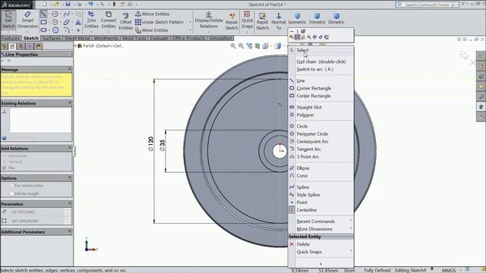
Task: Confirm Line Properties with green checkmark
Action: (3, 61)
